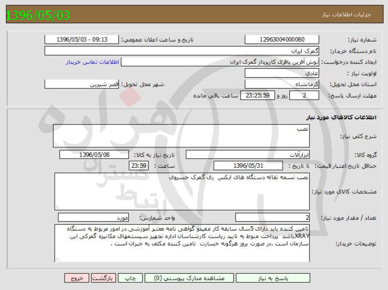Click the label حداقل تاریخ اعتبار قیمت

pos(346,166)
